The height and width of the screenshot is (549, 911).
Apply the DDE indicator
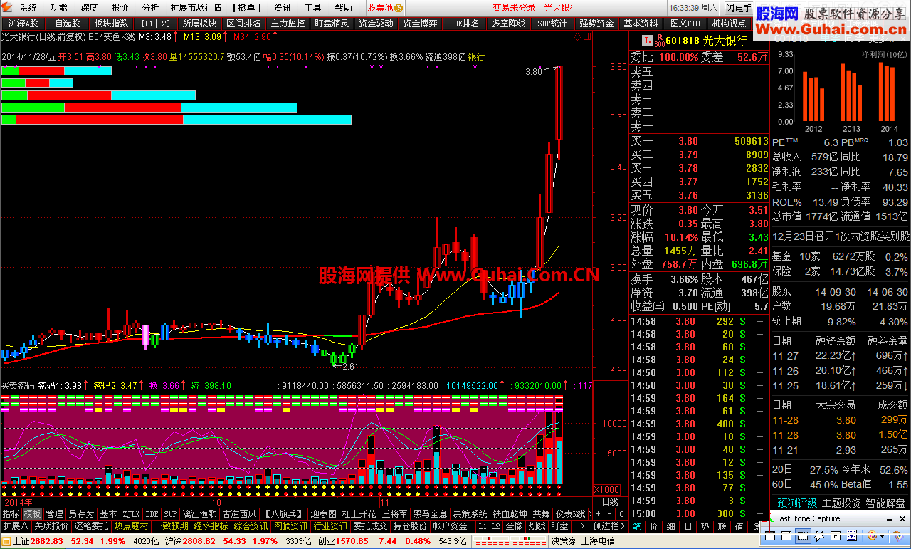pyautogui.click(x=152, y=513)
